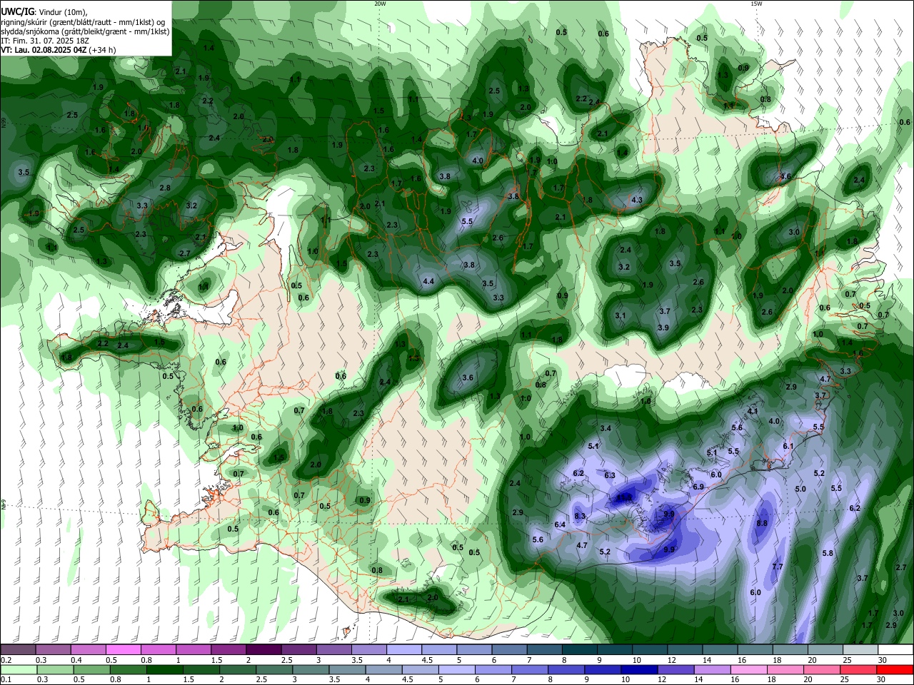
Task: Pick the dusky purple snow swatch labeled 0.2
Action: click(x=18, y=650)
